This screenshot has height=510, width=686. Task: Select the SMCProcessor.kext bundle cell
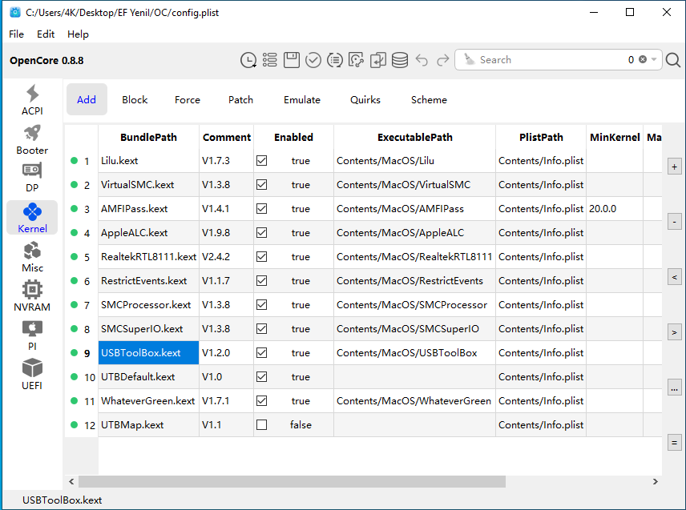tap(148, 304)
